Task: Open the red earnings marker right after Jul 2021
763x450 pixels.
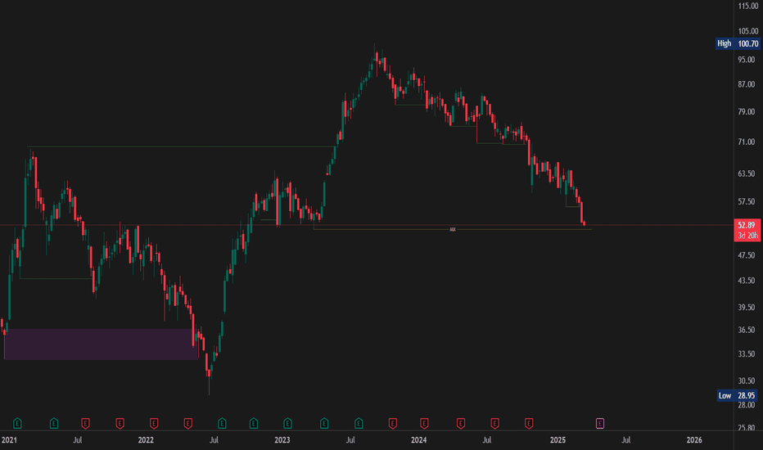Action: coord(85,423)
